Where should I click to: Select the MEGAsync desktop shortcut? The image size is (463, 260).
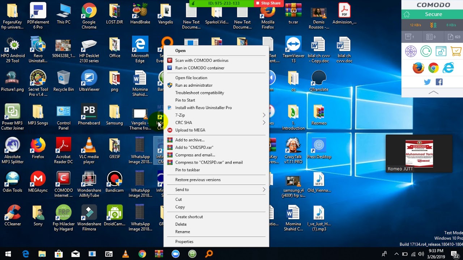tap(38, 182)
